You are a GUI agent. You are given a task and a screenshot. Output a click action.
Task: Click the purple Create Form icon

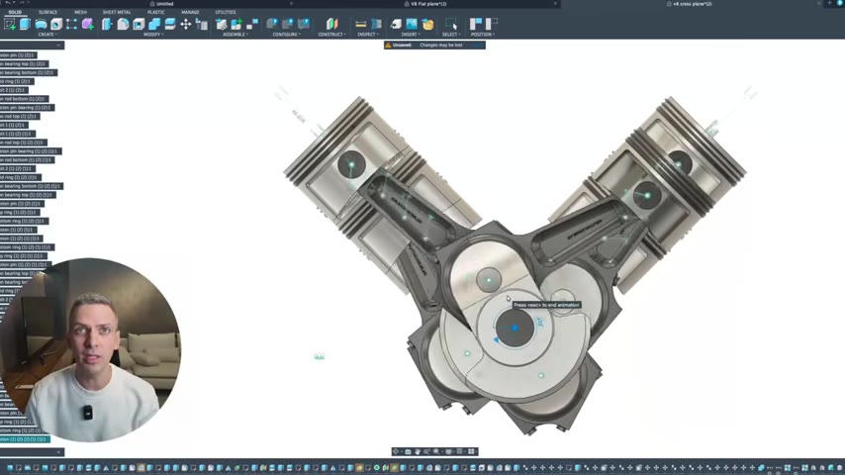[87, 24]
